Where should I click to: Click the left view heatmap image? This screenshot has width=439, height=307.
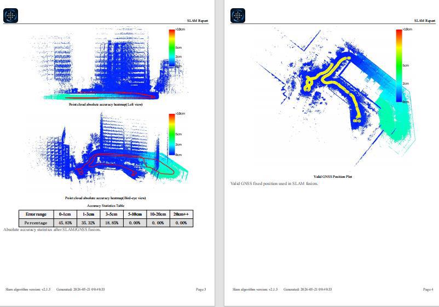108,64
